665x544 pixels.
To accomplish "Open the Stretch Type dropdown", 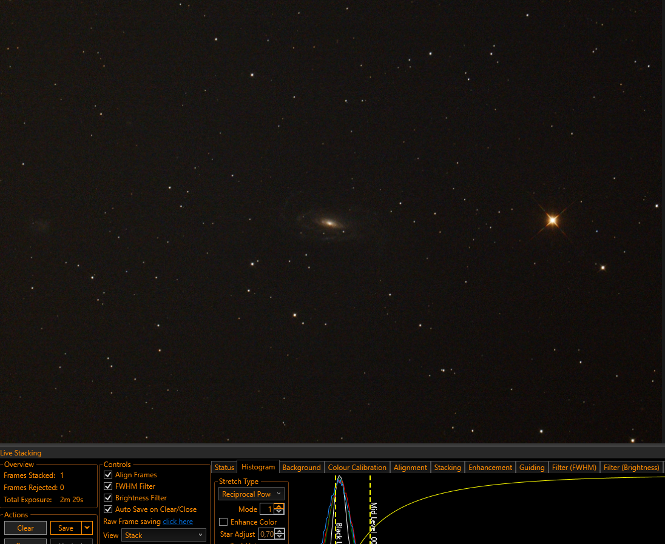I will click(x=251, y=494).
